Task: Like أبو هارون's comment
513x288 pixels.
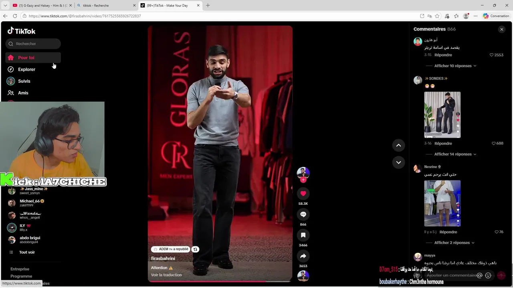Action: pyautogui.click(x=492, y=55)
